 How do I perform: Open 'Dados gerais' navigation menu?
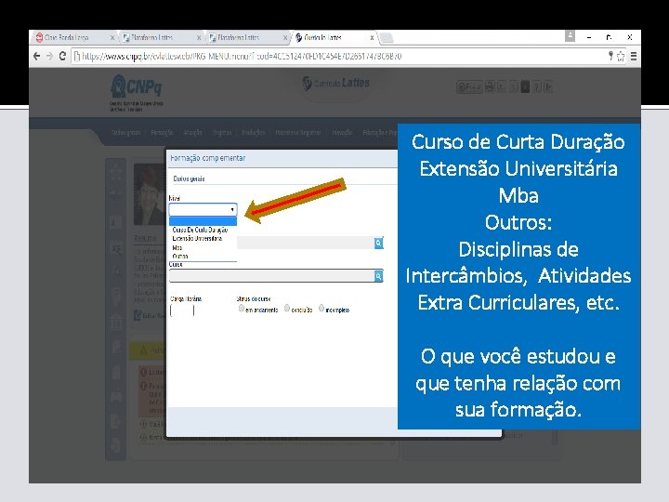point(125,132)
